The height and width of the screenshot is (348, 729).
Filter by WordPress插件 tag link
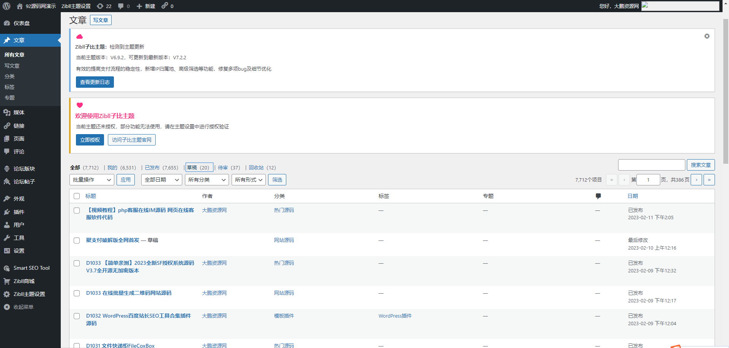coord(395,316)
